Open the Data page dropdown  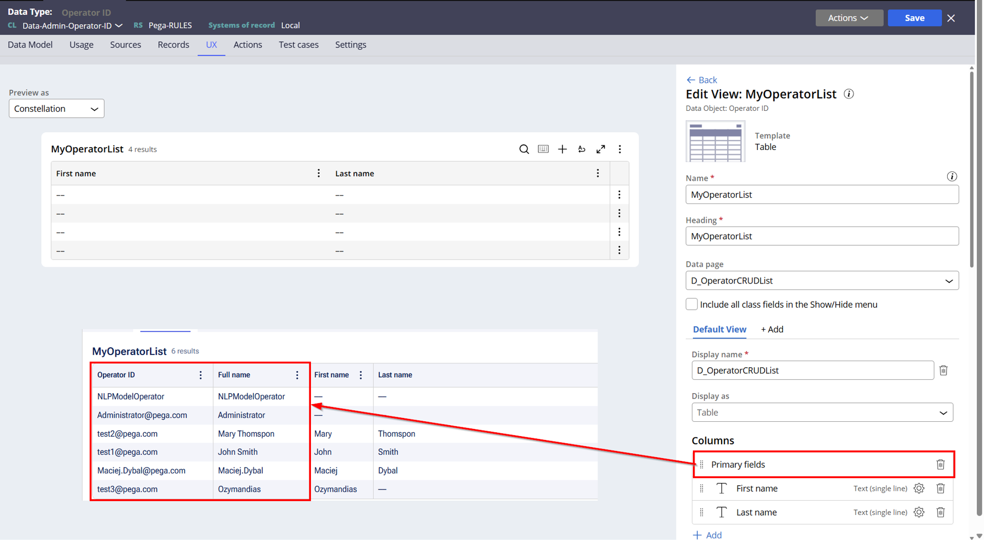click(822, 280)
